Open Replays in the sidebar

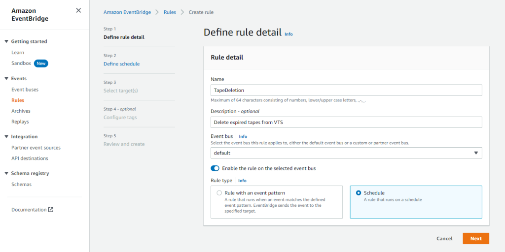[20, 122]
